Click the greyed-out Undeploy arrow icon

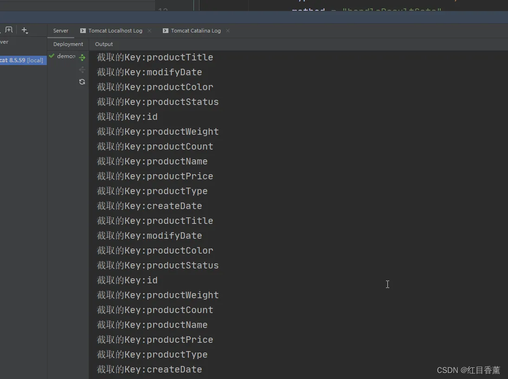[x=82, y=70]
